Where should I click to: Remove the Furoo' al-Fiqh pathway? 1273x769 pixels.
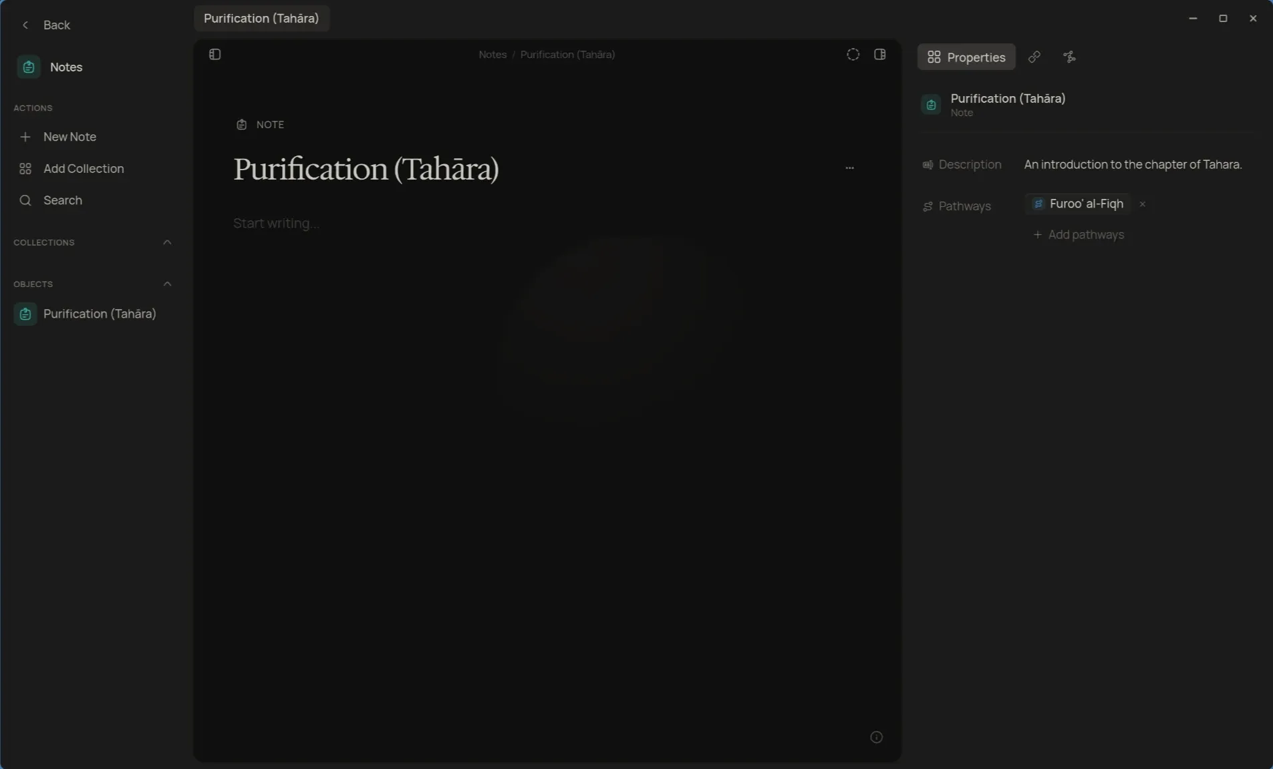(1142, 204)
